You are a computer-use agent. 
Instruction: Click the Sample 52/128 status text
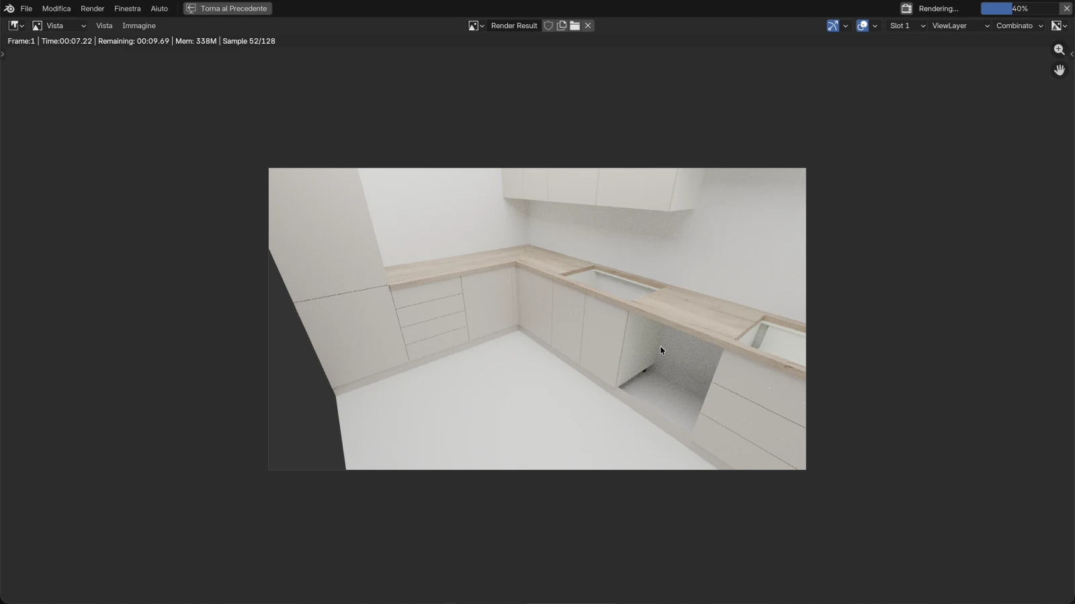[249, 41]
